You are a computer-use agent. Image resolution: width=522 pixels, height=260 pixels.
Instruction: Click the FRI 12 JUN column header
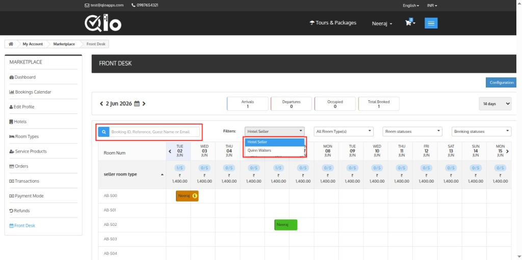[427, 151]
